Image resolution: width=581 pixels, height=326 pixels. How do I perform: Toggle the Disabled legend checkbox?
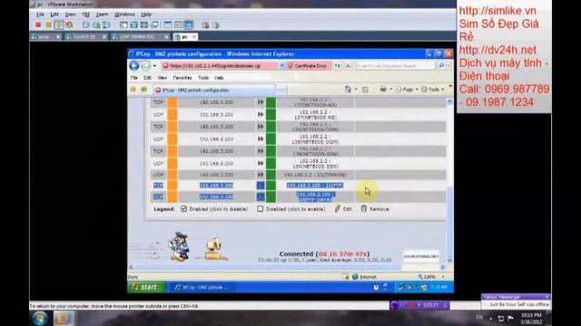coord(261,209)
